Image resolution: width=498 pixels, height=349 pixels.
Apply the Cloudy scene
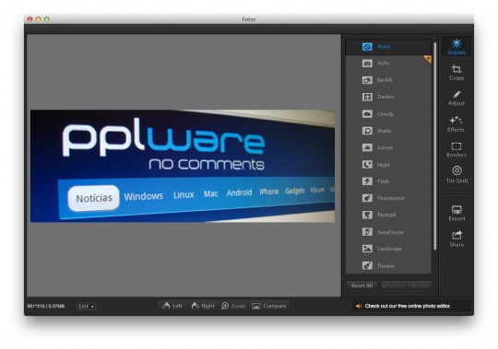(388, 114)
